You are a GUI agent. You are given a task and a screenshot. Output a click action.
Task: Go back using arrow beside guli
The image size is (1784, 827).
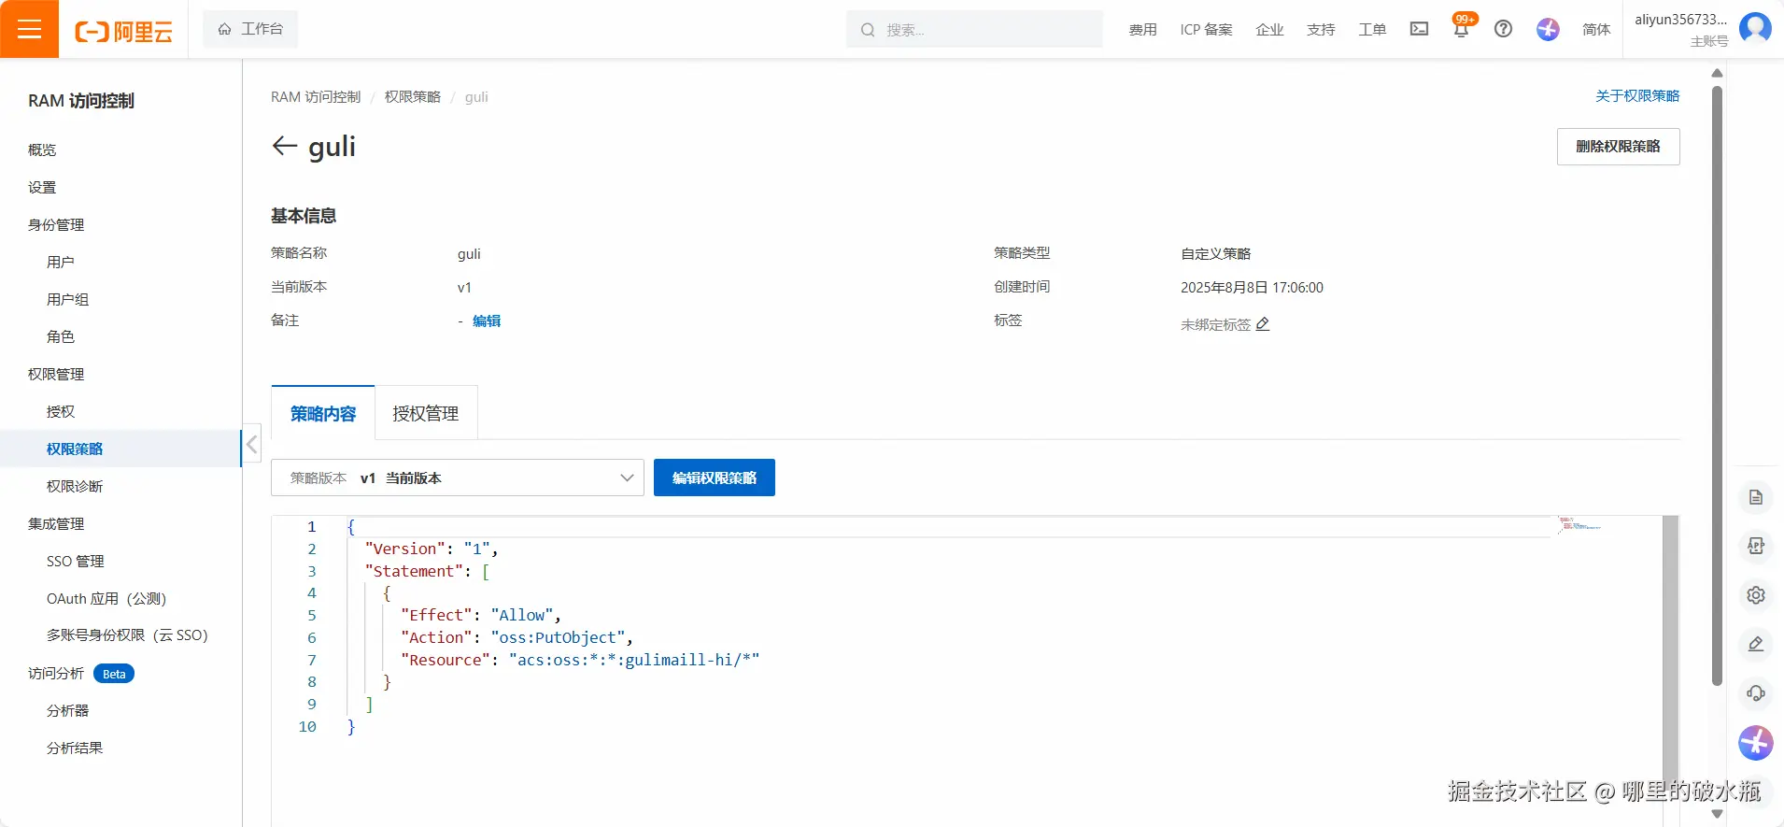pyautogui.click(x=284, y=146)
